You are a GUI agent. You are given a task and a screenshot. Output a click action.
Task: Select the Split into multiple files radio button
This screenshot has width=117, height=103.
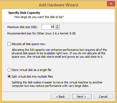coord(9,77)
